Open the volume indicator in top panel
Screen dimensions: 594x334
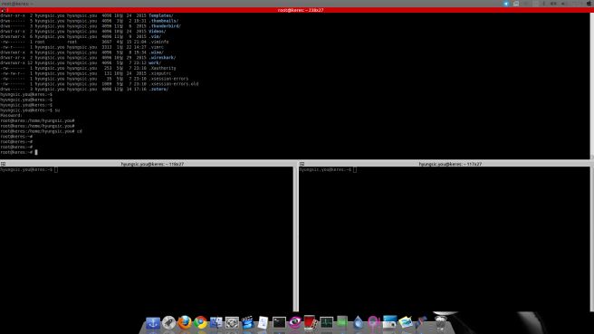[563, 4]
